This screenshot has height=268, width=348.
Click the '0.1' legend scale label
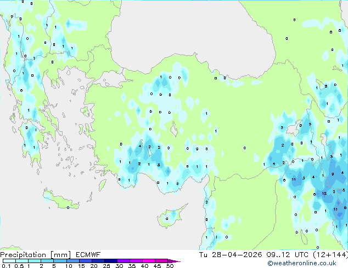coord(6,266)
